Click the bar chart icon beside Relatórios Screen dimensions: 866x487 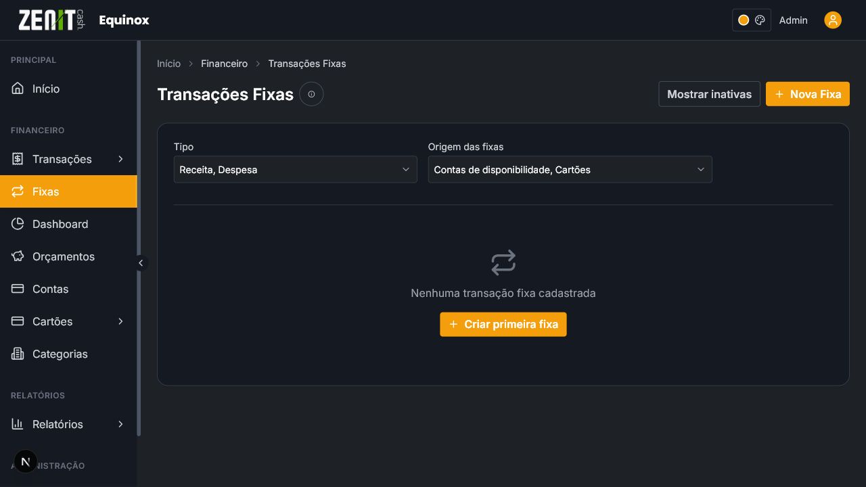coord(18,424)
